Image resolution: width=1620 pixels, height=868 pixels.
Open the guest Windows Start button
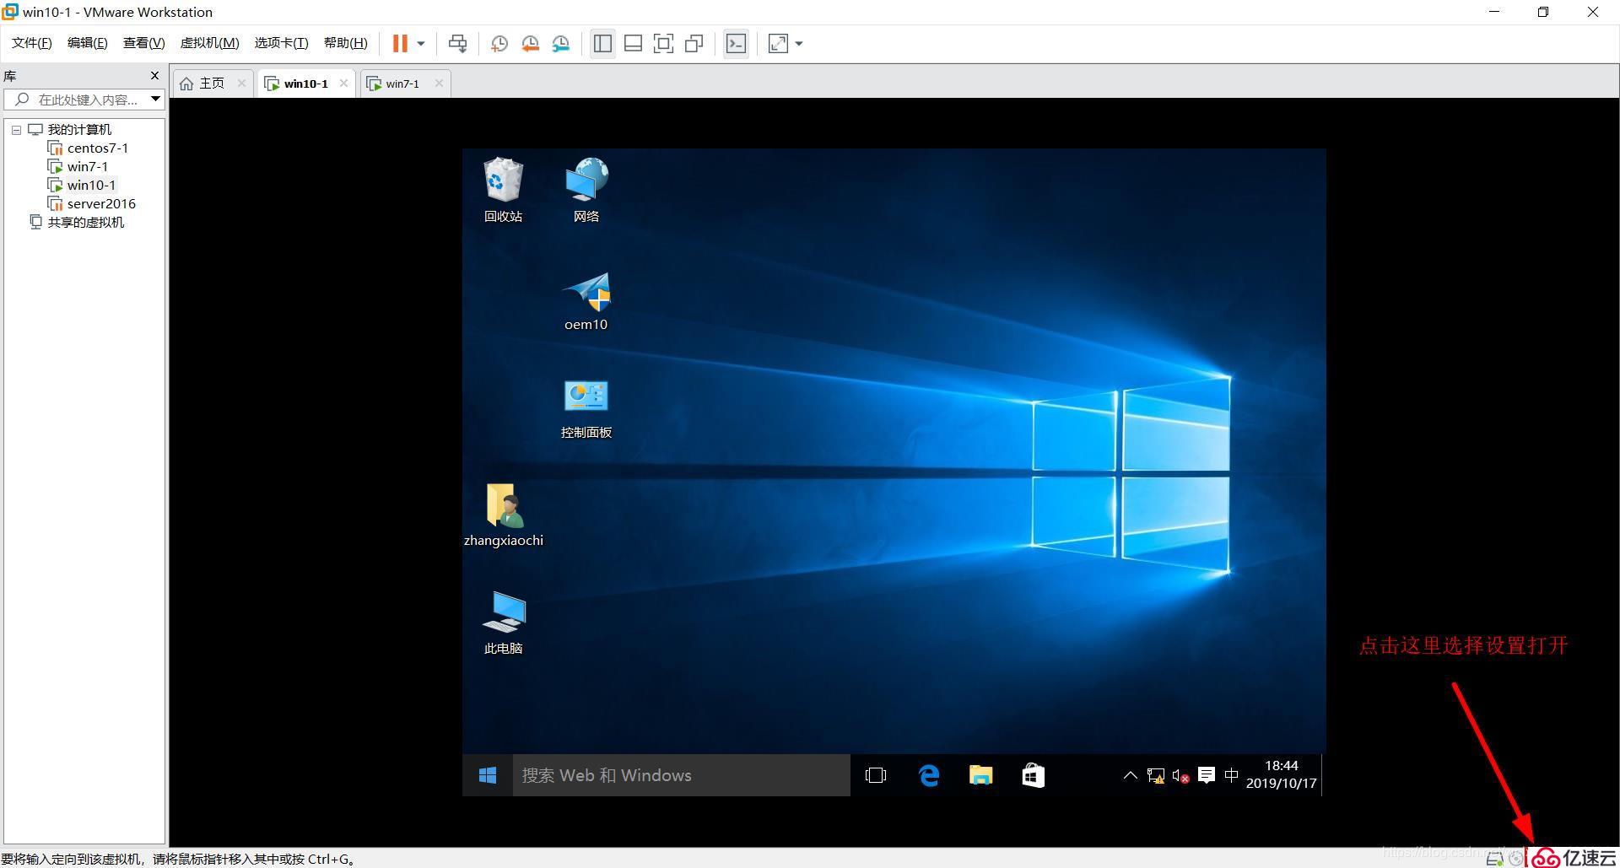488,775
